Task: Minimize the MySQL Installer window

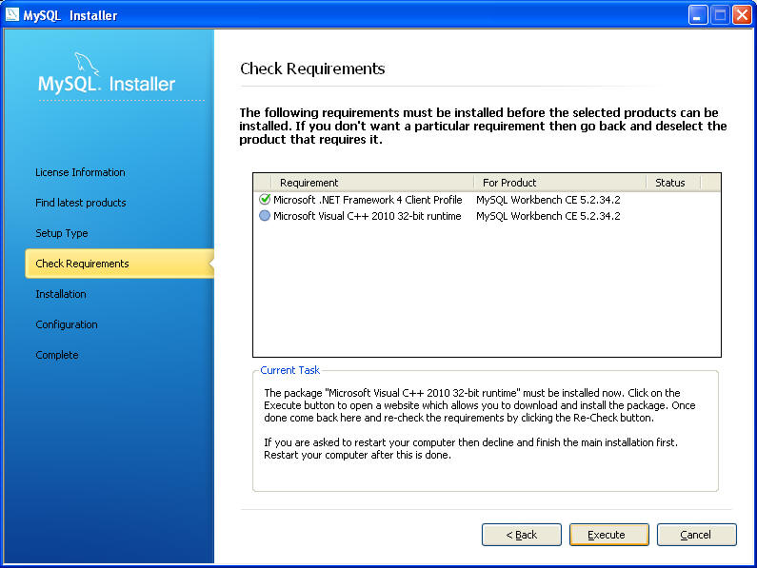Action: coord(697,15)
